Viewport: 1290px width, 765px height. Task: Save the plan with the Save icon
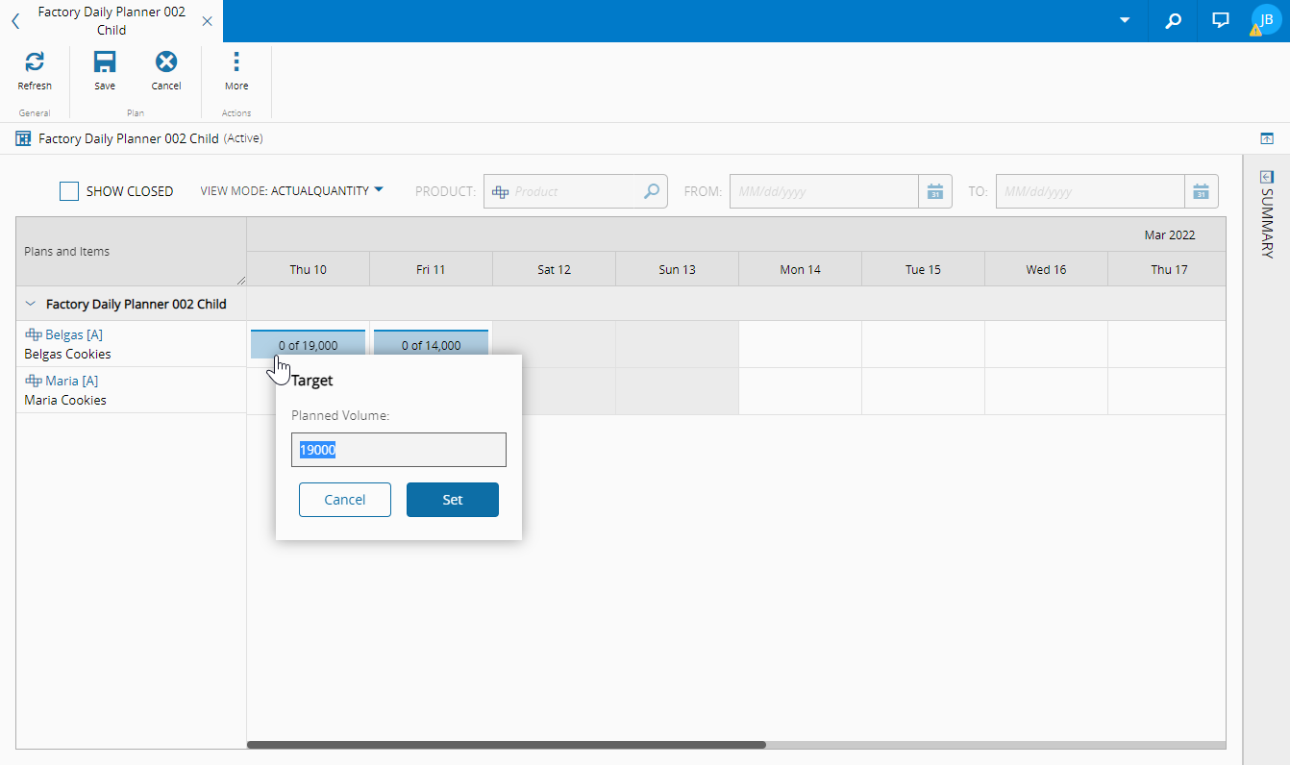click(105, 71)
